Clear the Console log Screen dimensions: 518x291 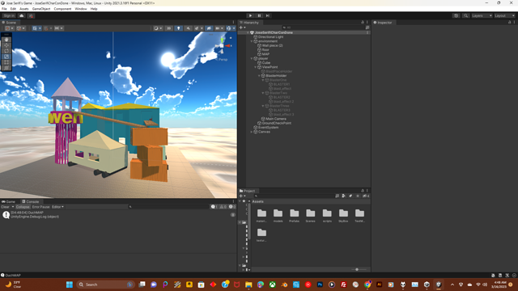[6, 207]
